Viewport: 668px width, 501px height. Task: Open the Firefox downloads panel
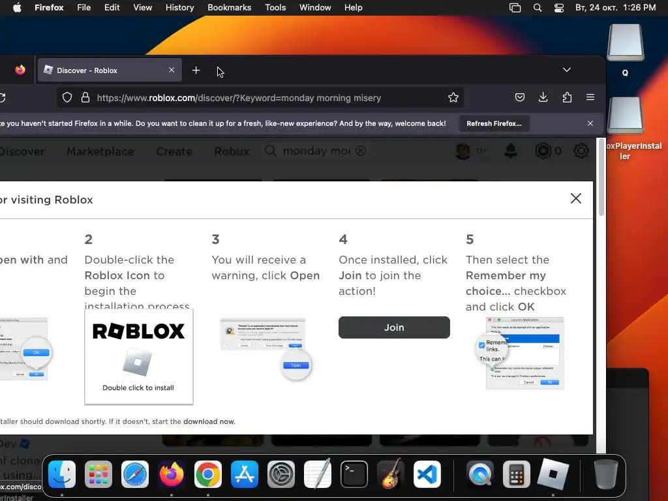point(543,98)
